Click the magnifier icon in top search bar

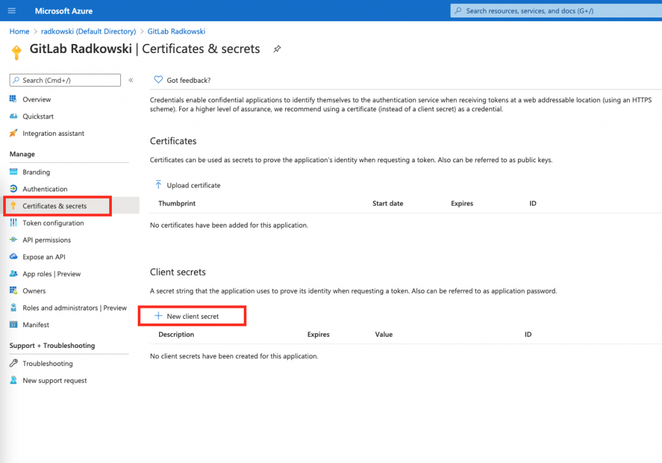point(458,10)
